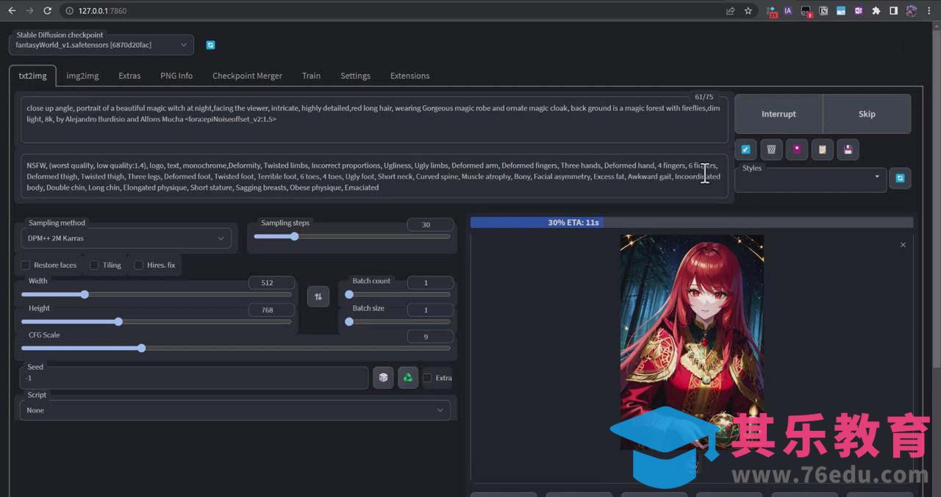Open the Extensions tab

409,76
